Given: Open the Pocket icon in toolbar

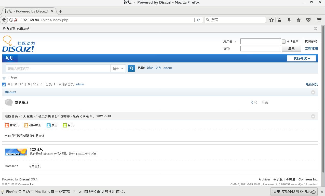Looking at the screenshot, I should (308, 20).
